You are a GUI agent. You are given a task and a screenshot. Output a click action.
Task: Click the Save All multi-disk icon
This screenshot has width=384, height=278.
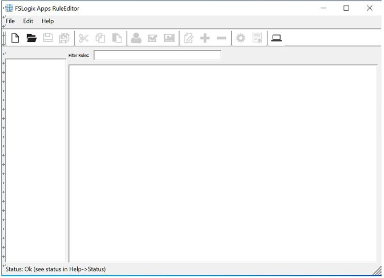point(64,38)
